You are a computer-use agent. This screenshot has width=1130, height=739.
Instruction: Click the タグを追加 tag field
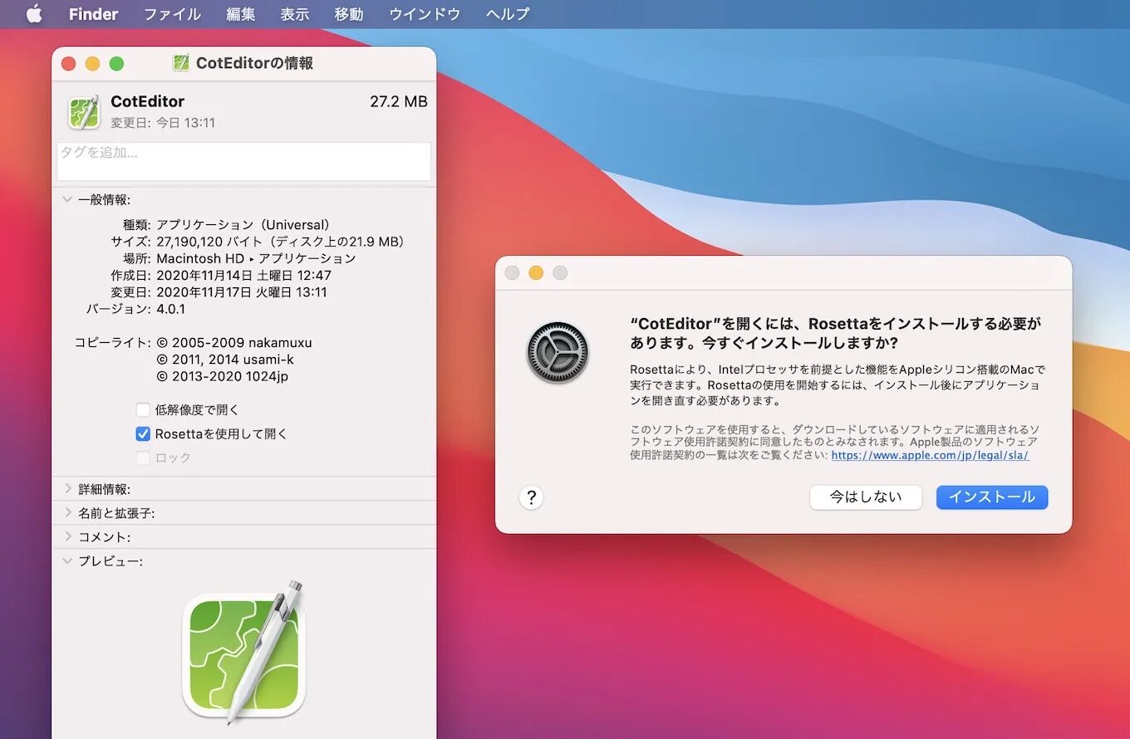243,161
